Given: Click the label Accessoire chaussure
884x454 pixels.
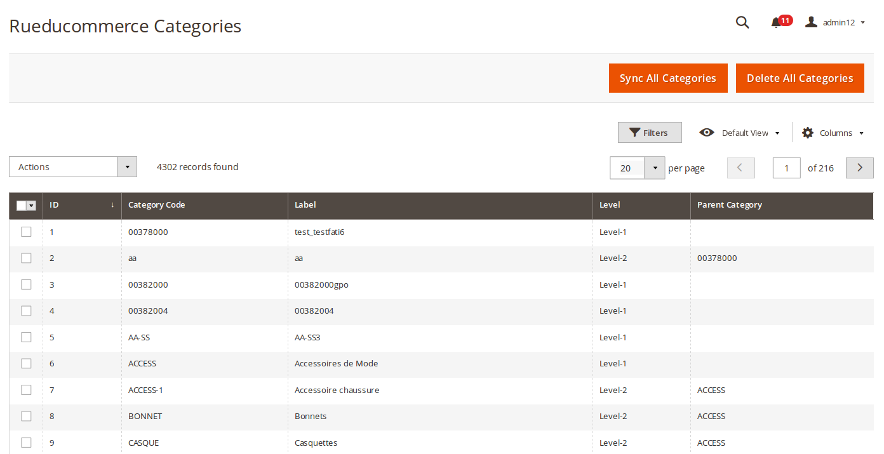Looking at the screenshot, I should 337,391.
